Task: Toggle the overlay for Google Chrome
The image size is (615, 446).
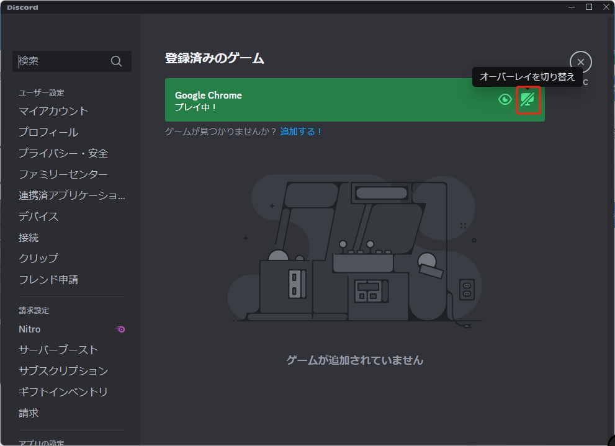Action: 527,100
